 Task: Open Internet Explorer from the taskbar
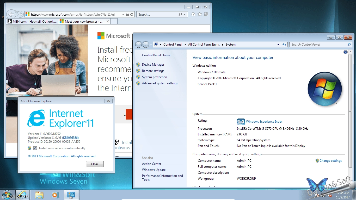coord(23,195)
